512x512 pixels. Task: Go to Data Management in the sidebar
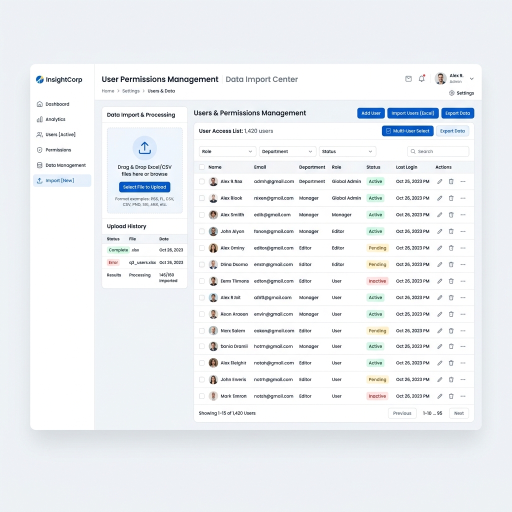(x=65, y=165)
